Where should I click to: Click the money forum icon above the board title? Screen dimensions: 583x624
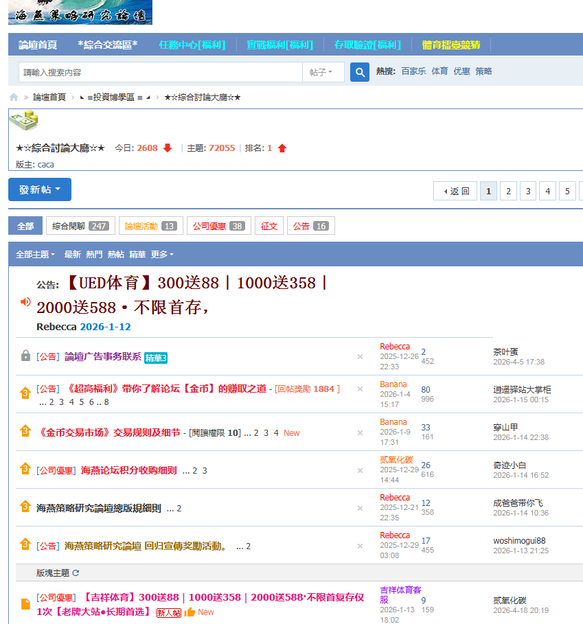pos(23,121)
